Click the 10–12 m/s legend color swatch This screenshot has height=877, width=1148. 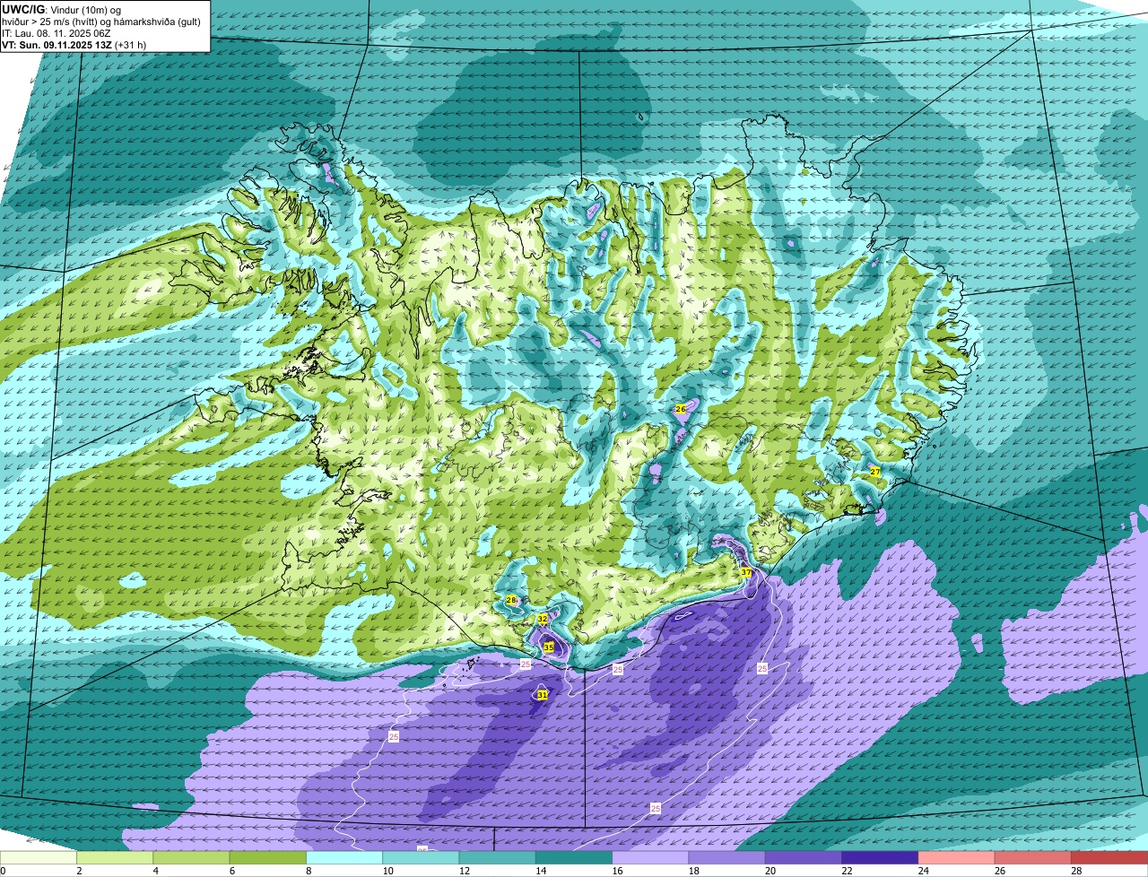(421, 857)
